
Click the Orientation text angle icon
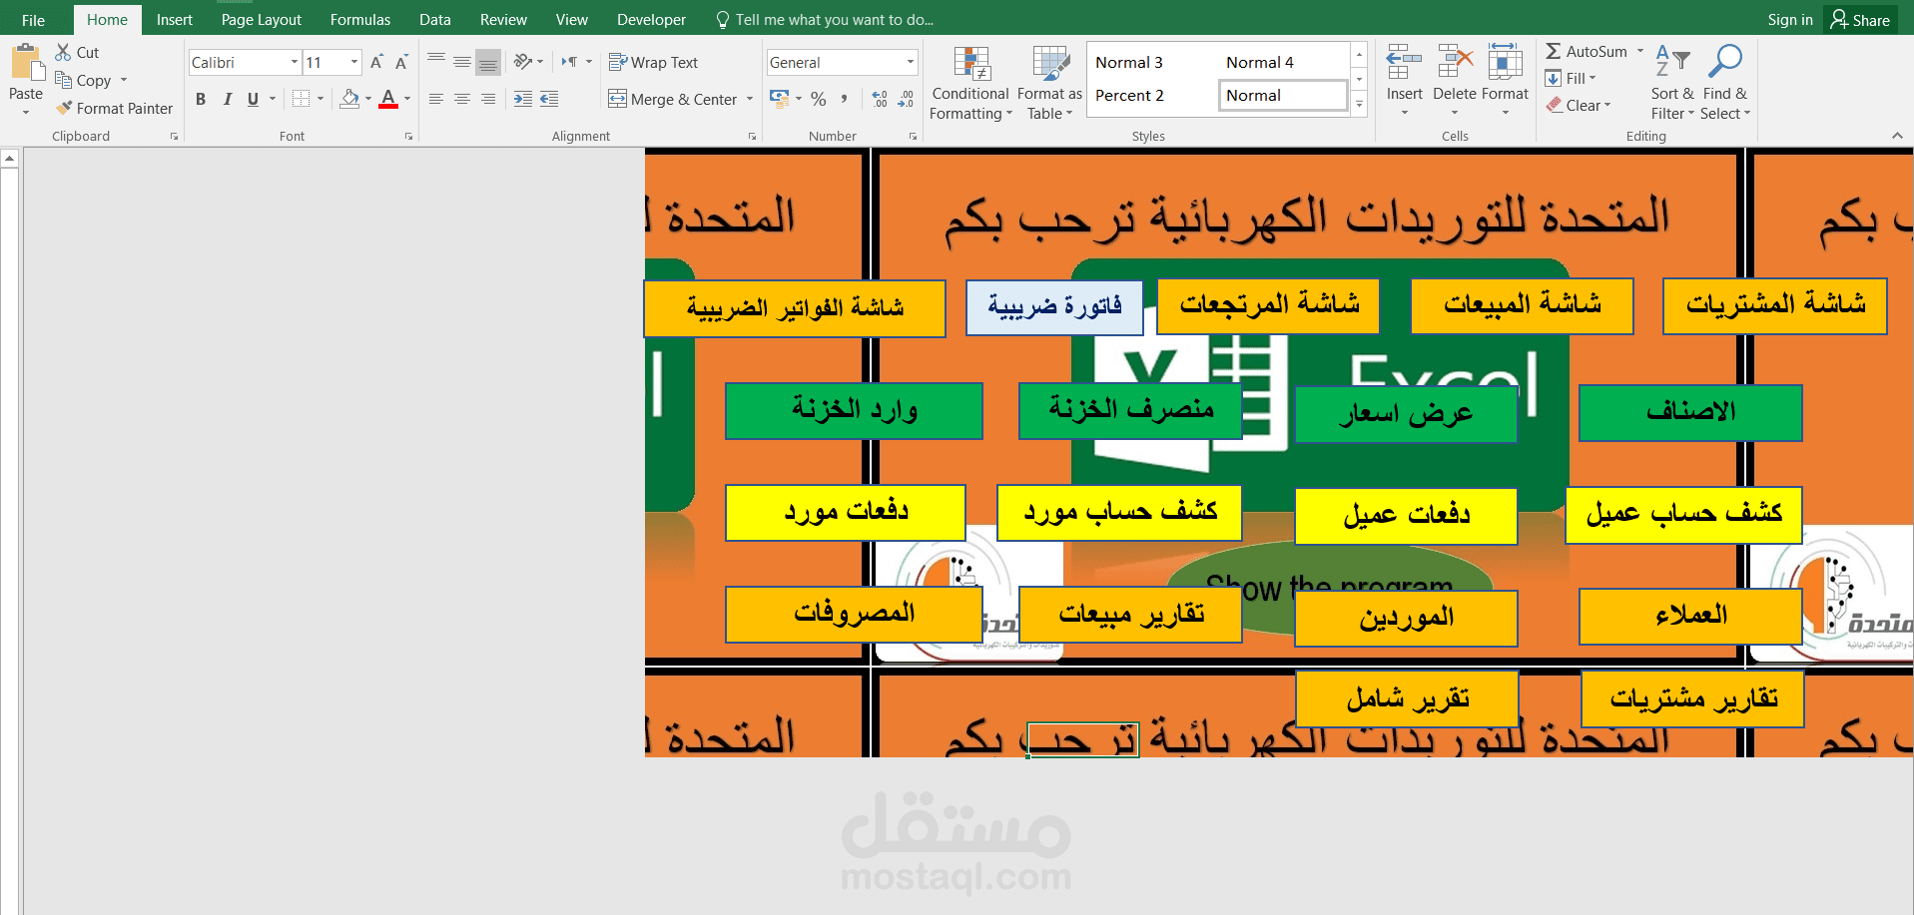[x=523, y=62]
